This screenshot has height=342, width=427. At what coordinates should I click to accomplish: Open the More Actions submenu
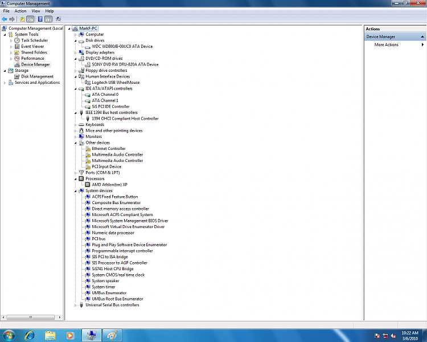[395, 44]
